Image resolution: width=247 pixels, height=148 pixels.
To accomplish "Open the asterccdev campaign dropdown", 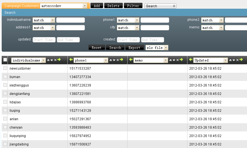I will (x=85, y=6).
